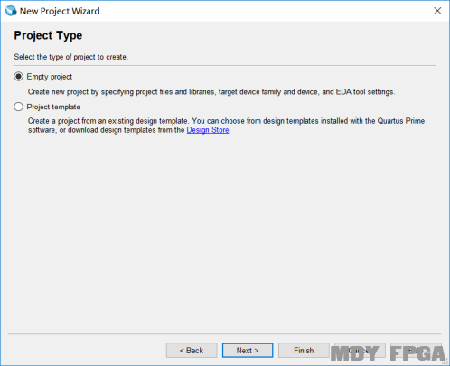Advance the wizard with Next button
The height and width of the screenshot is (366, 450).
(x=248, y=351)
